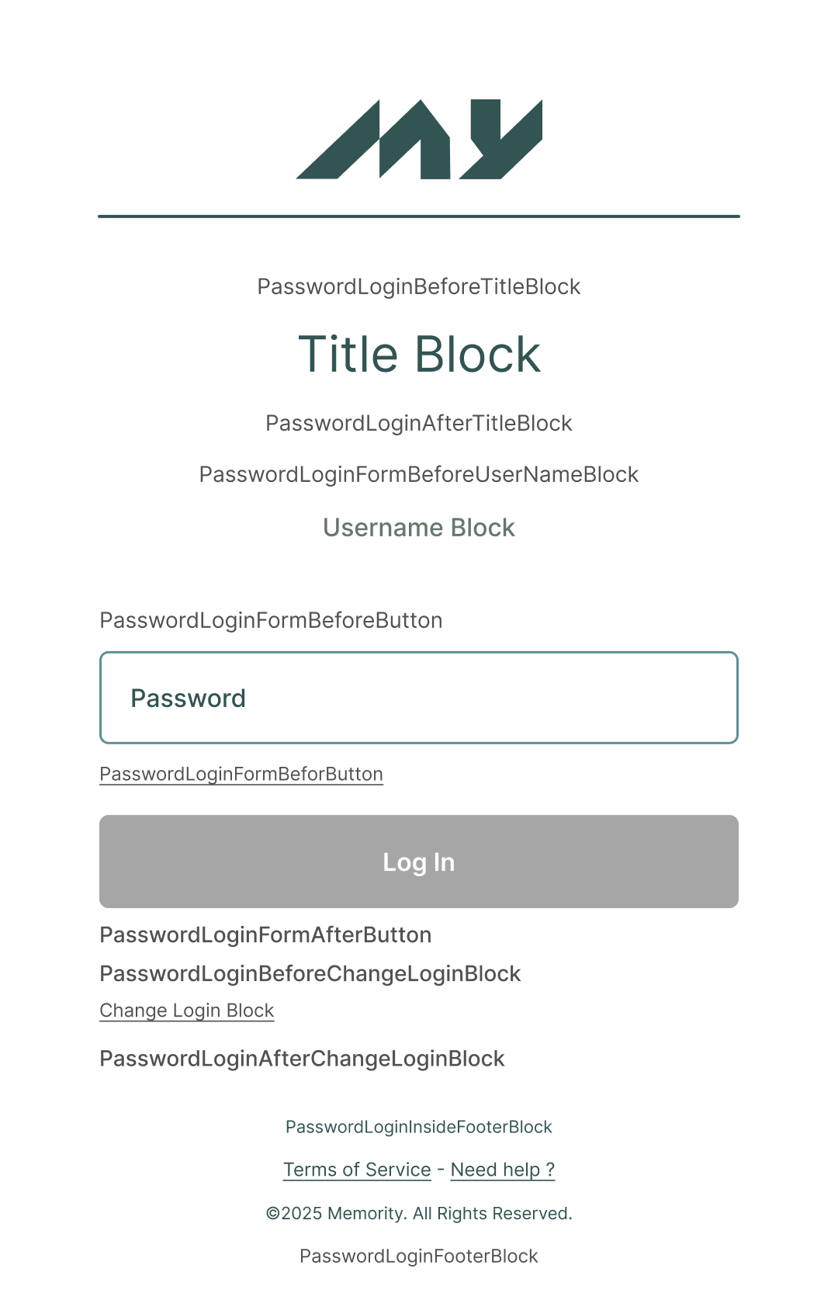Select the copyright notice text
Viewport: 838px width, 1300px height.
(x=419, y=1212)
